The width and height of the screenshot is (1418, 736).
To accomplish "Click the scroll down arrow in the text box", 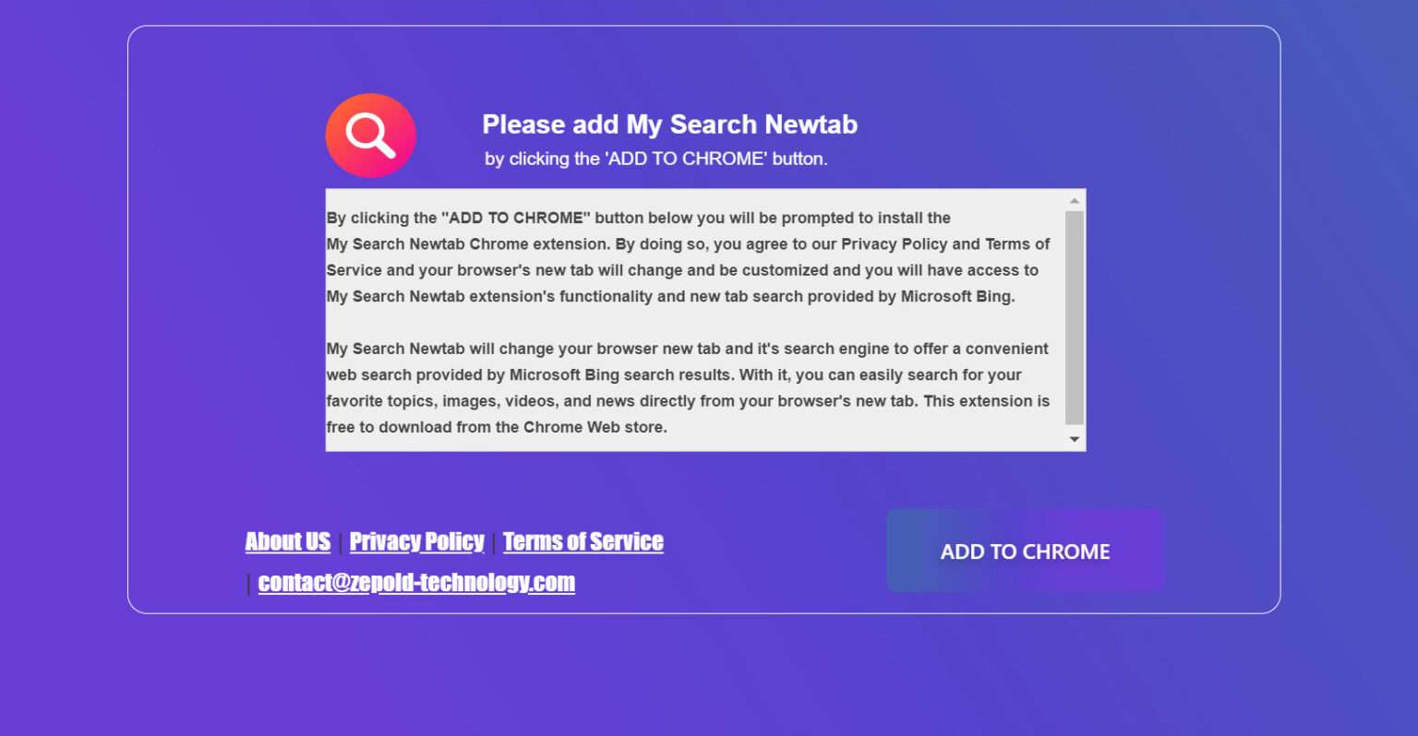I will click(x=1074, y=439).
